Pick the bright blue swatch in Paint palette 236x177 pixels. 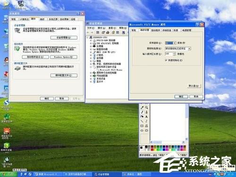164,150
